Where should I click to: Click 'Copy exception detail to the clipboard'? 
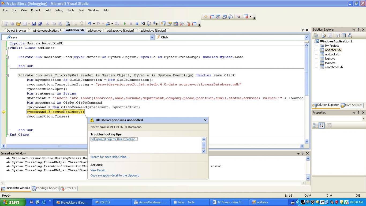coord(115,175)
